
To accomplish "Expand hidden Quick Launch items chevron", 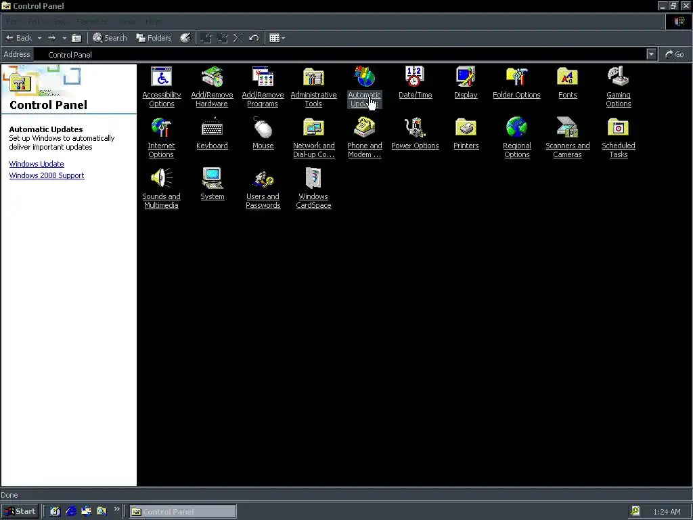I will tap(116, 509).
